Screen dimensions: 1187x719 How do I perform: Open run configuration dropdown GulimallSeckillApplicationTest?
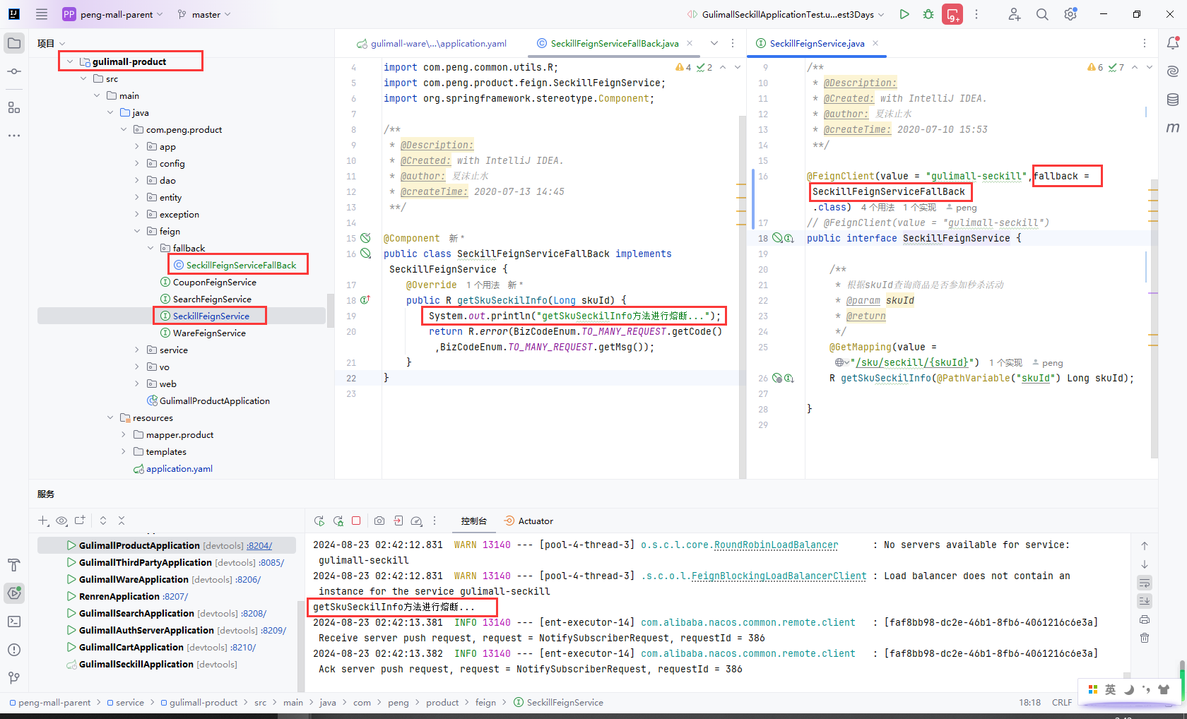786,14
